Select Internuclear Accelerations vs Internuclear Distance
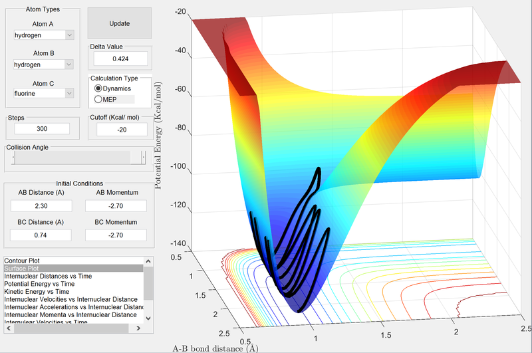The image size is (532, 353). (x=74, y=307)
